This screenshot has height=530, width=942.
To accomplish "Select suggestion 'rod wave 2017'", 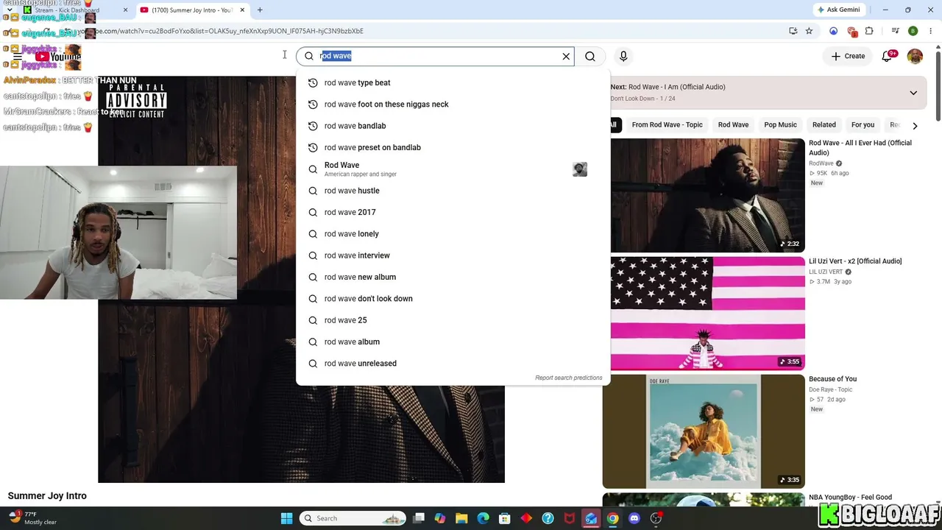I will (453, 212).
